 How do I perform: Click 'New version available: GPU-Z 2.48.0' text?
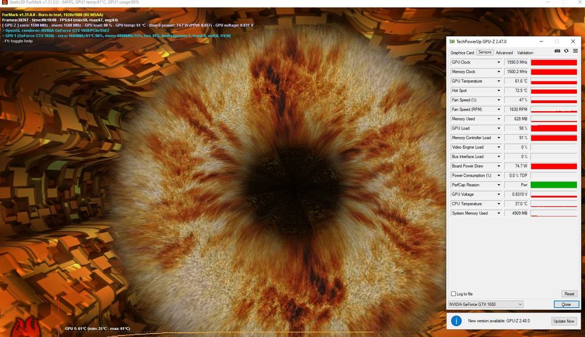(x=499, y=321)
